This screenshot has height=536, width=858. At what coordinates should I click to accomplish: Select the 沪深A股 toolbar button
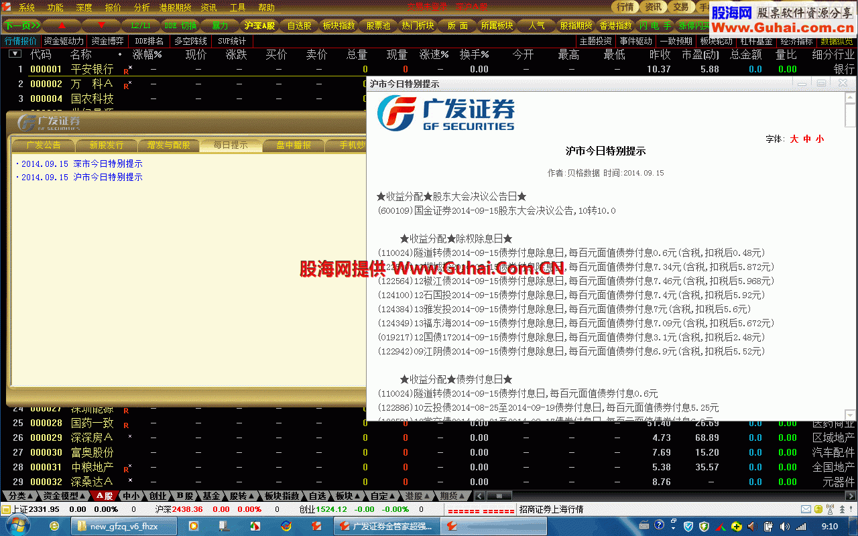pyautogui.click(x=259, y=25)
